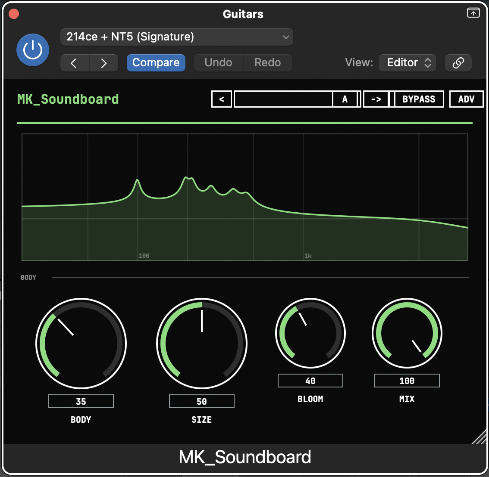The width and height of the screenshot is (489, 477).
Task: Go to the previous preset arrow
Action: tap(75, 63)
